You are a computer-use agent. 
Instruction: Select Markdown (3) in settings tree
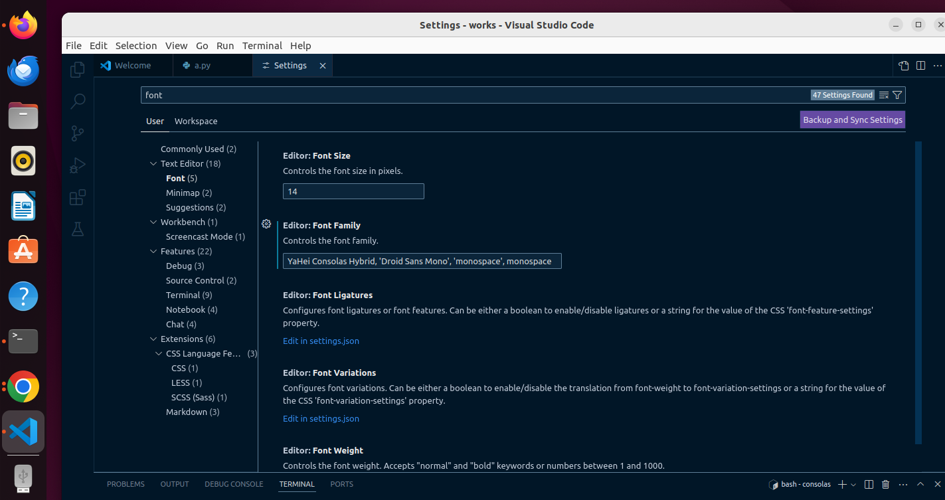(193, 412)
